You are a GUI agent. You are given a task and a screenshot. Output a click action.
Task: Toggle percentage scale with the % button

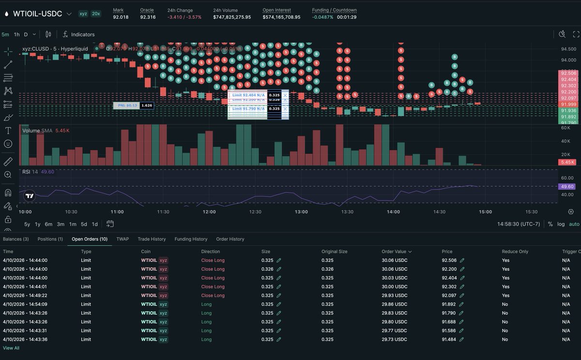click(x=550, y=224)
